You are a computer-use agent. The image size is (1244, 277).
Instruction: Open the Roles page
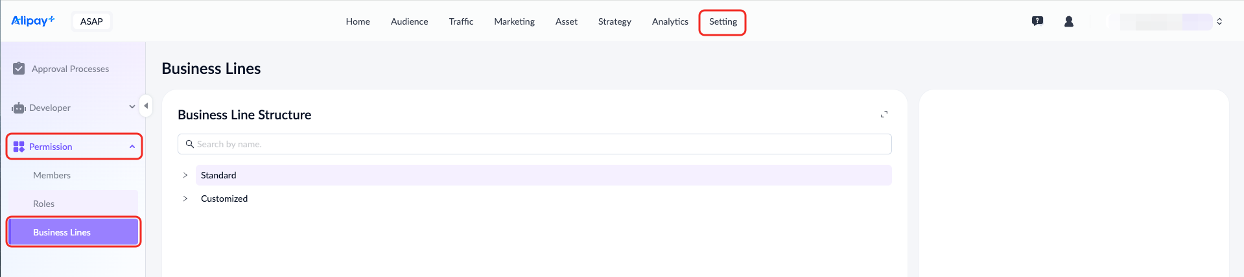point(44,204)
